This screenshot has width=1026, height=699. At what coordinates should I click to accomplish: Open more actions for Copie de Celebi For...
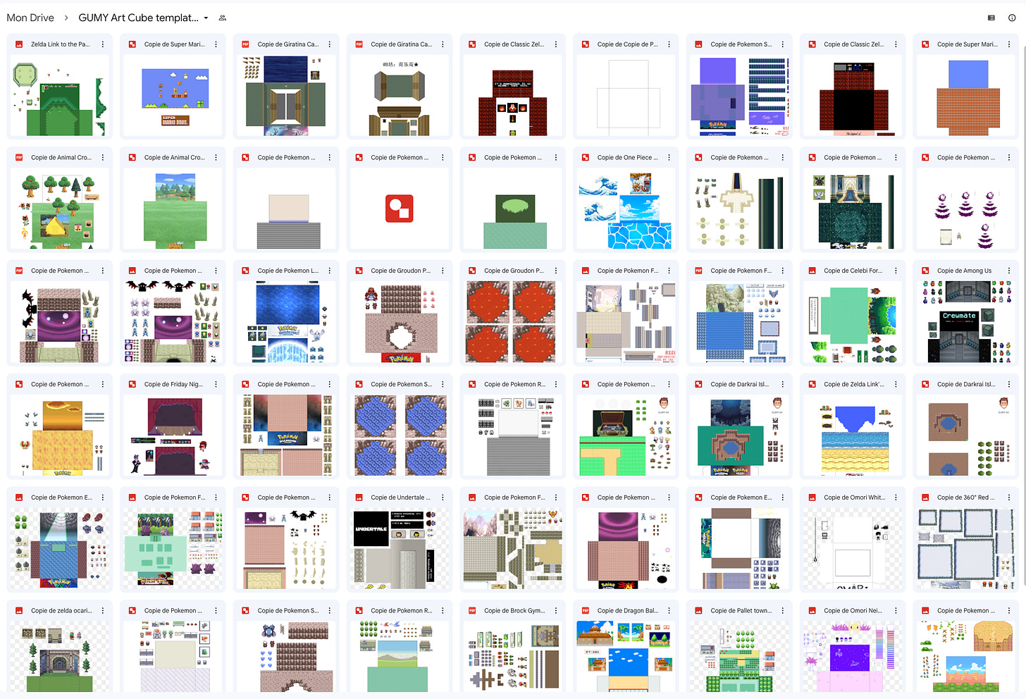coord(896,271)
